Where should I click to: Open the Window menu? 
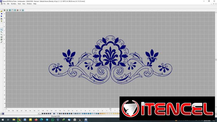click(29, 4)
